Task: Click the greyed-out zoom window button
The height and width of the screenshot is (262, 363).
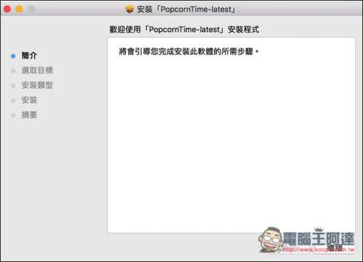Action: 31,9
